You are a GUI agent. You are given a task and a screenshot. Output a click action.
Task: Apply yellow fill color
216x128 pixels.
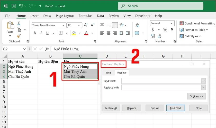point(74,33)
